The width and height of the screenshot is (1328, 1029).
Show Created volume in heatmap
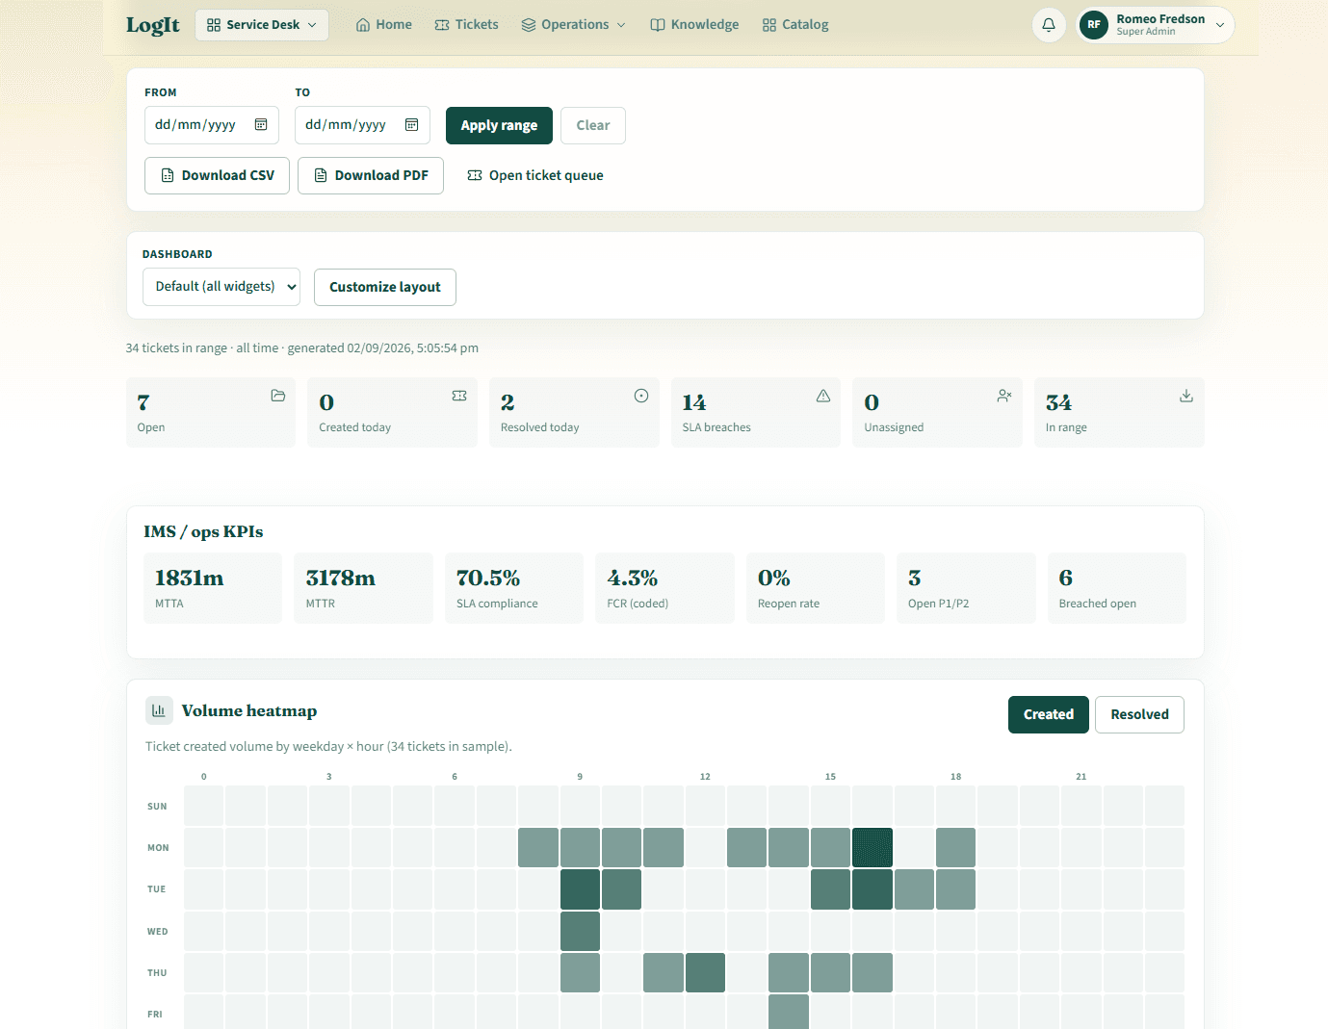[1049, 714]
